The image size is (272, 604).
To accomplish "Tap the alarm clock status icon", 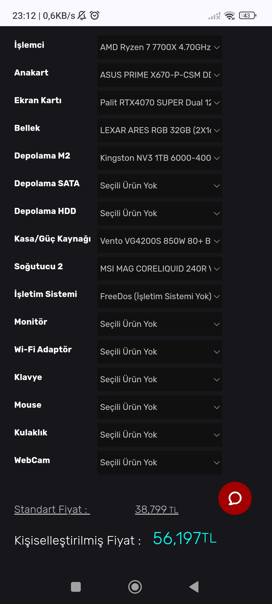I will click(x=95, y=15).
